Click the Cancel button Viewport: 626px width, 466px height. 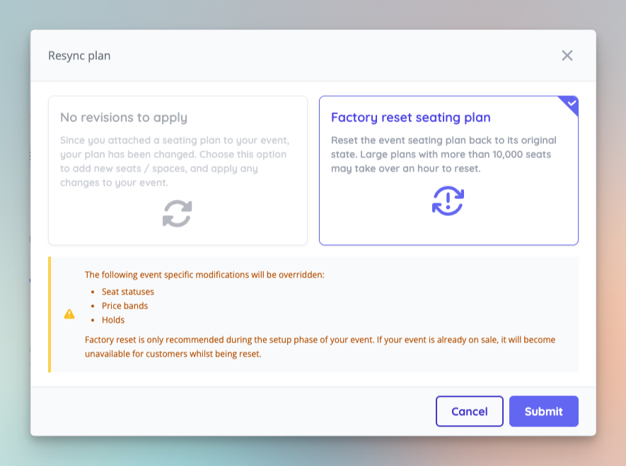[469, 411]
